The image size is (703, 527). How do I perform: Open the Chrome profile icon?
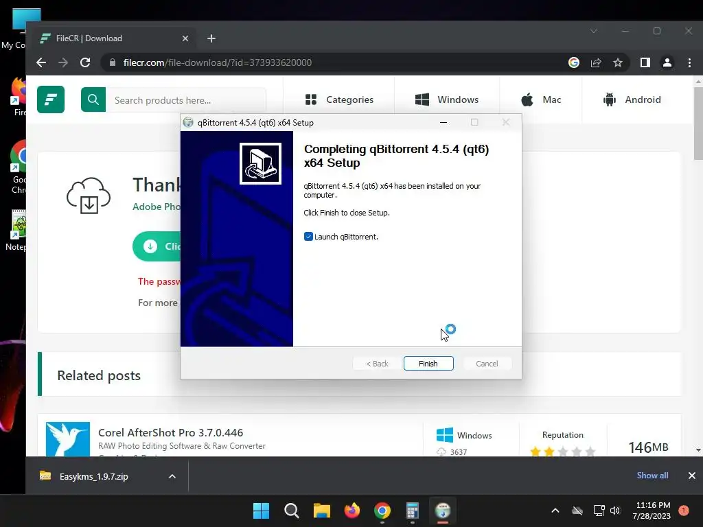click(667, 62)
